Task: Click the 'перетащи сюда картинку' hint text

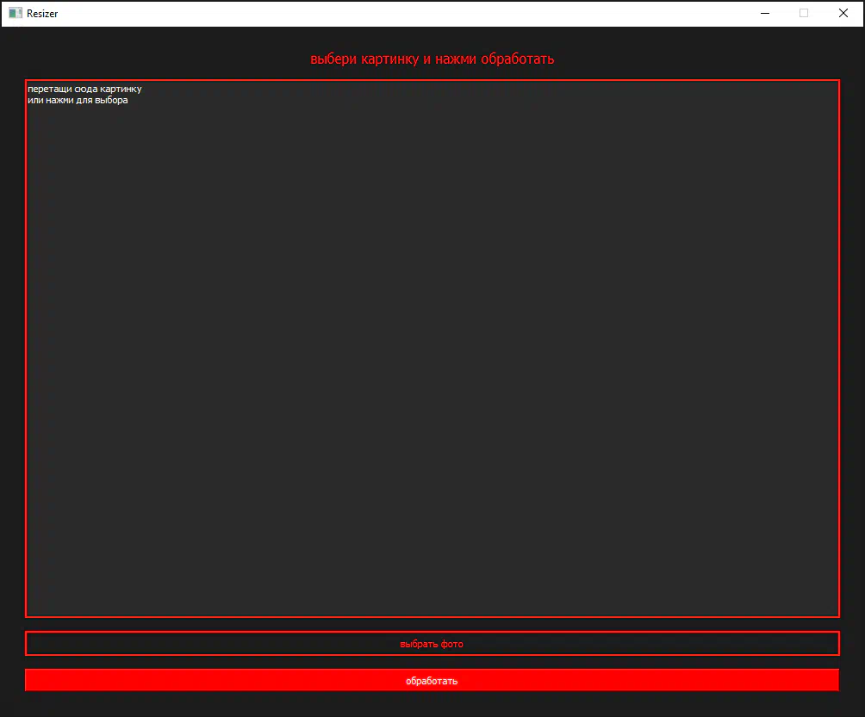Action: [x=84, y=89]
